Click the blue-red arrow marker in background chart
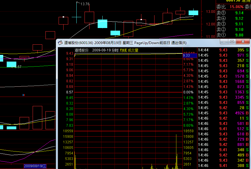Screen dimensions: 251x169 (x=24, y=95)
